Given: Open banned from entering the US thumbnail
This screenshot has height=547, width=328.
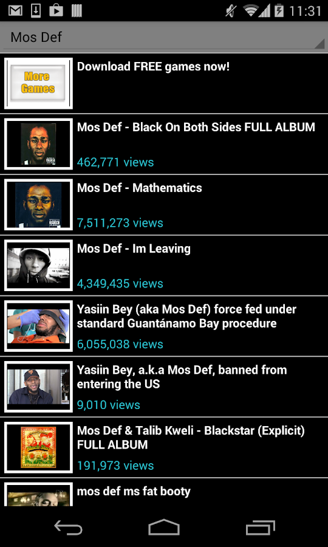Looking at the screenshot, I should 38,387.
